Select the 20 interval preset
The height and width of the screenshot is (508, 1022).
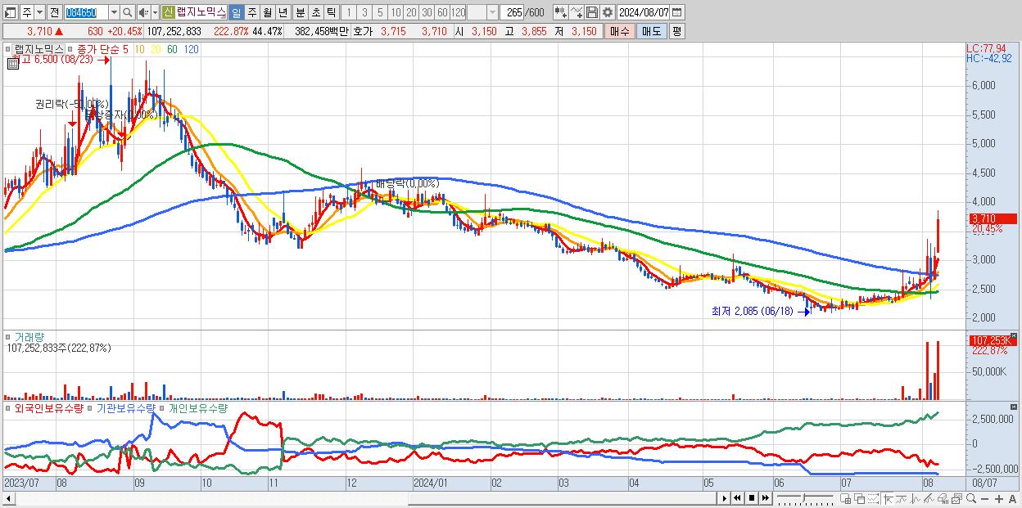(x=411, y=12)
